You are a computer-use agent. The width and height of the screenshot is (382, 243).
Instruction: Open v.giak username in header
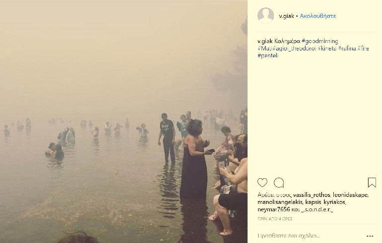[x=286, y=16]
